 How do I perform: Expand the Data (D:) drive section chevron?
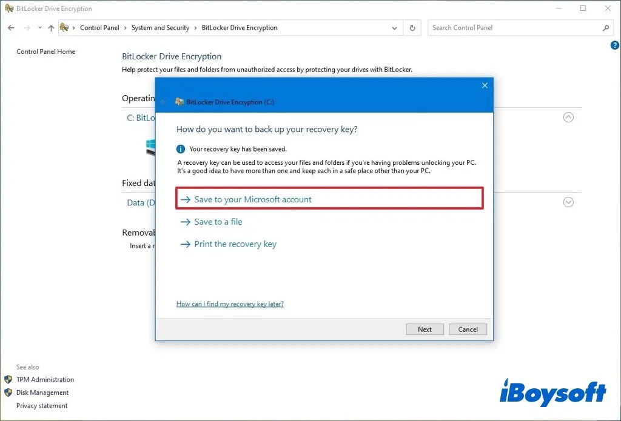coord(568,202)
